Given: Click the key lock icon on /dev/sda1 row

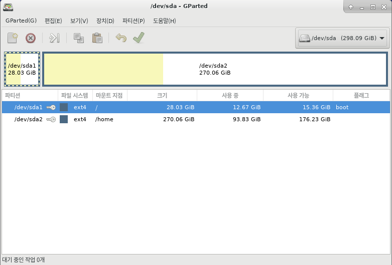Looking at the screenshot, I should pos(51,107).
